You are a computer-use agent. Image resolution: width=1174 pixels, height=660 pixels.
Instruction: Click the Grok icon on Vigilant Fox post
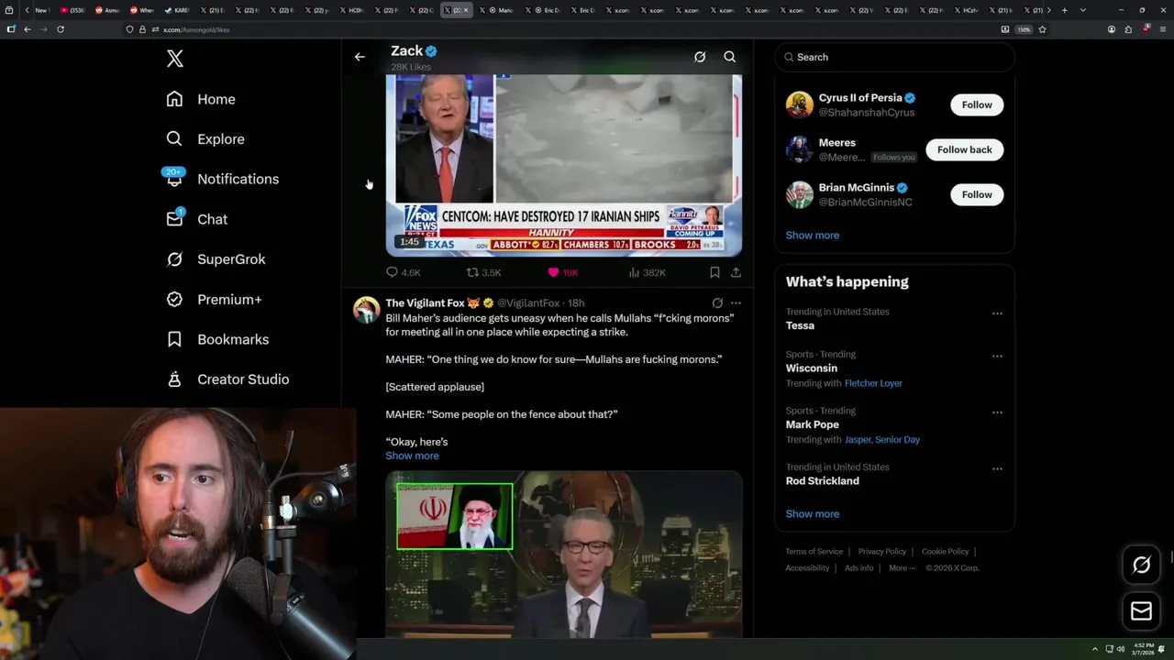(x=717, y=302)
